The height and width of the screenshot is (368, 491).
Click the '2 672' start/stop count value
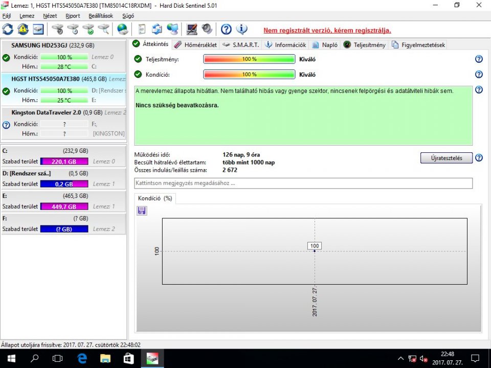click(x=230, y=170)
